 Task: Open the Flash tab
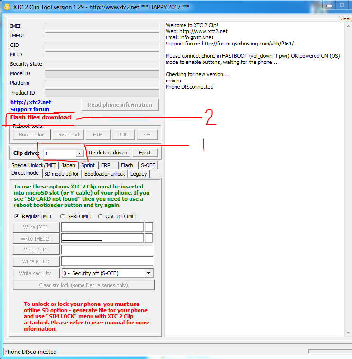(x=127, y=165)
